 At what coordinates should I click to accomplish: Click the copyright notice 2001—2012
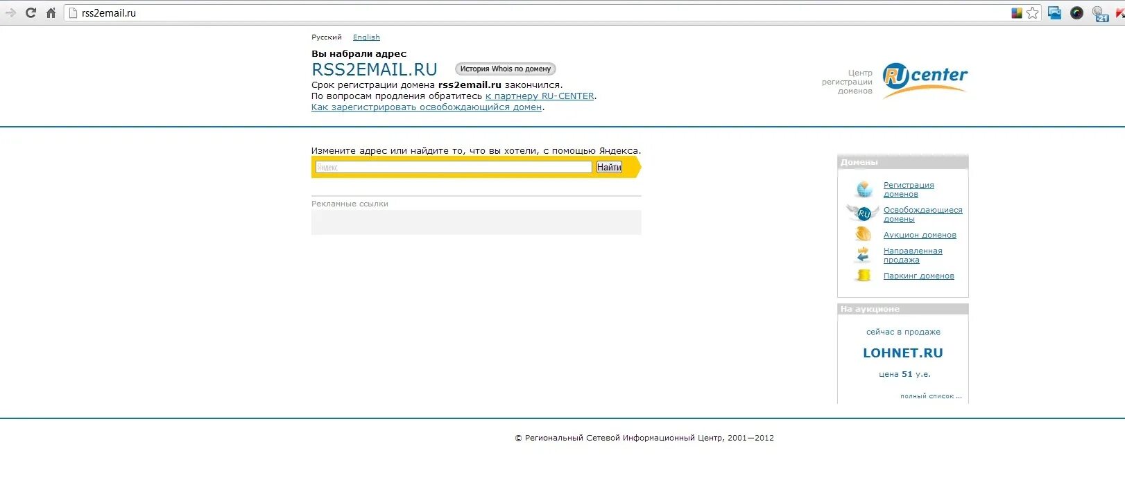644,438
